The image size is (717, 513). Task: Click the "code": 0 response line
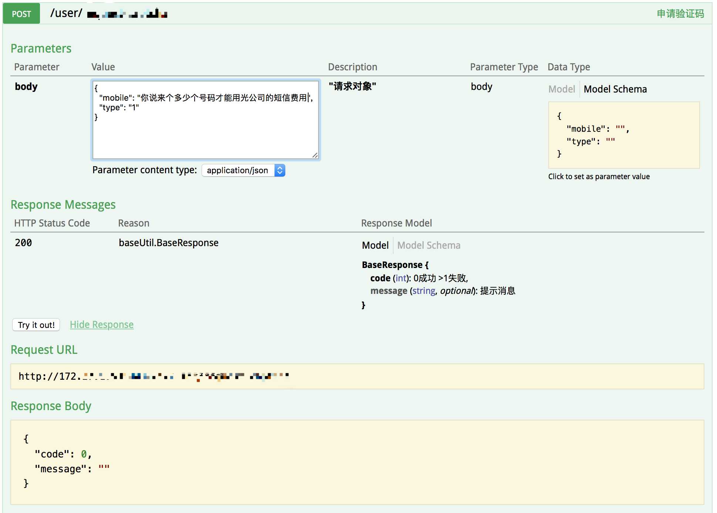[63, 454]
